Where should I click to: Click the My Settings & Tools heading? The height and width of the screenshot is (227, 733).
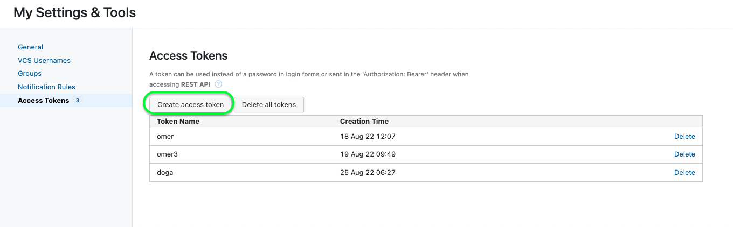75,13
